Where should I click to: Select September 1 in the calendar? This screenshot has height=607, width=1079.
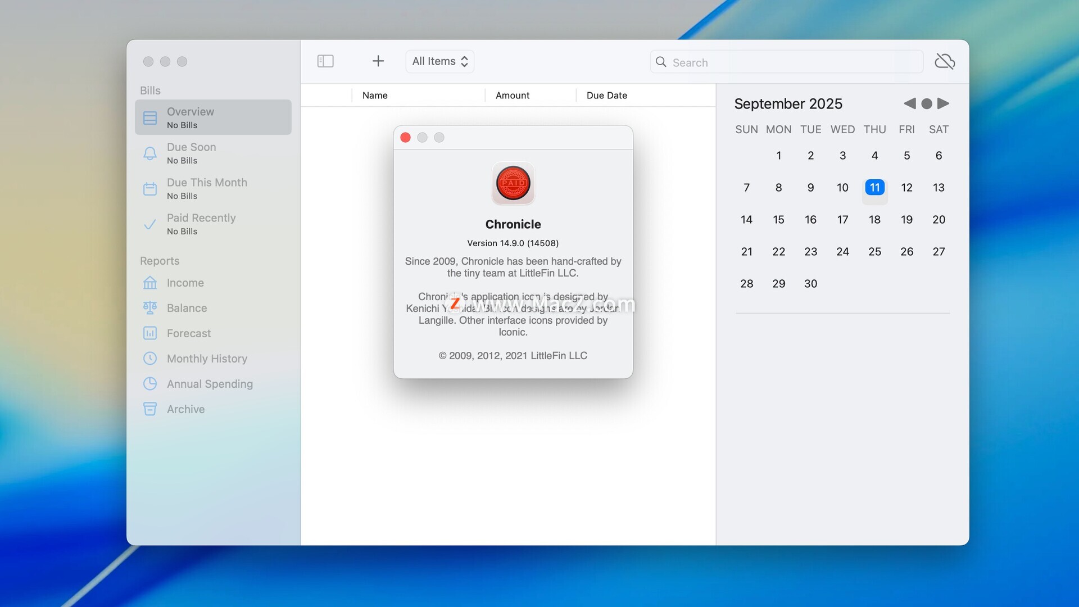[x=779, y=156]
